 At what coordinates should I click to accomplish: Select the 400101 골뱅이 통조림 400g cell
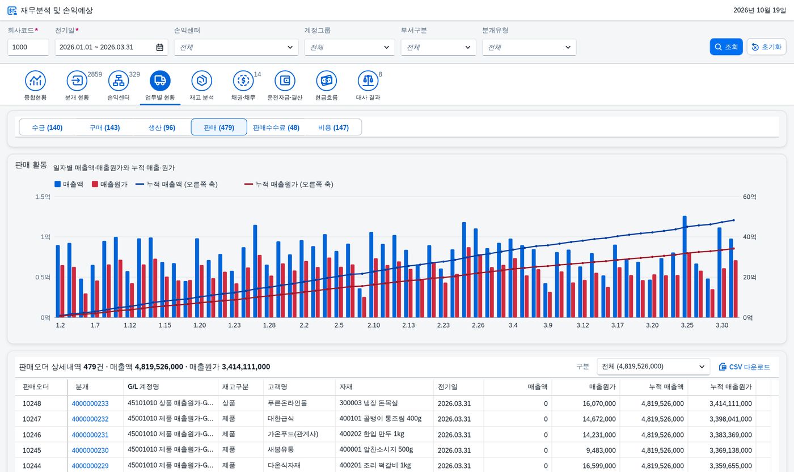click(x=384, y=419)
